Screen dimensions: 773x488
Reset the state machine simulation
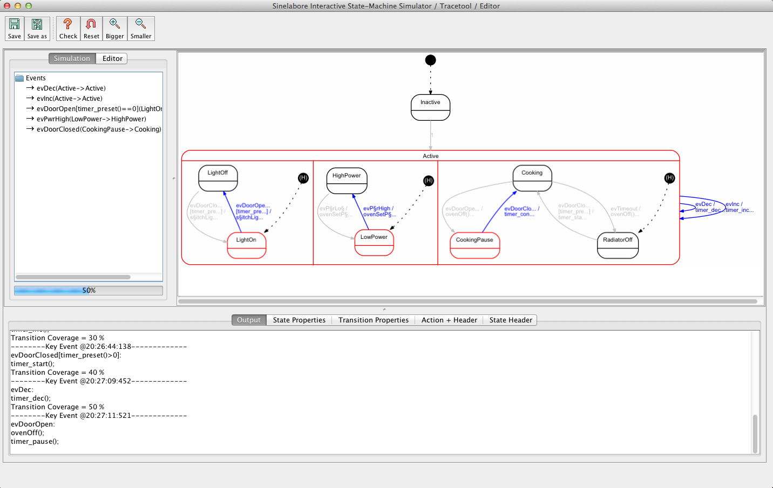(x=91, y=28)
